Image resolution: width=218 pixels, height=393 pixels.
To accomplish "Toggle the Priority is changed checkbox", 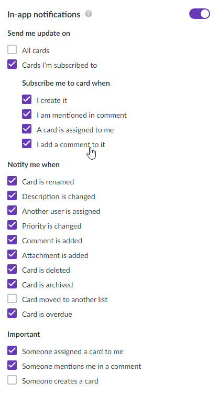I will 12,225.
